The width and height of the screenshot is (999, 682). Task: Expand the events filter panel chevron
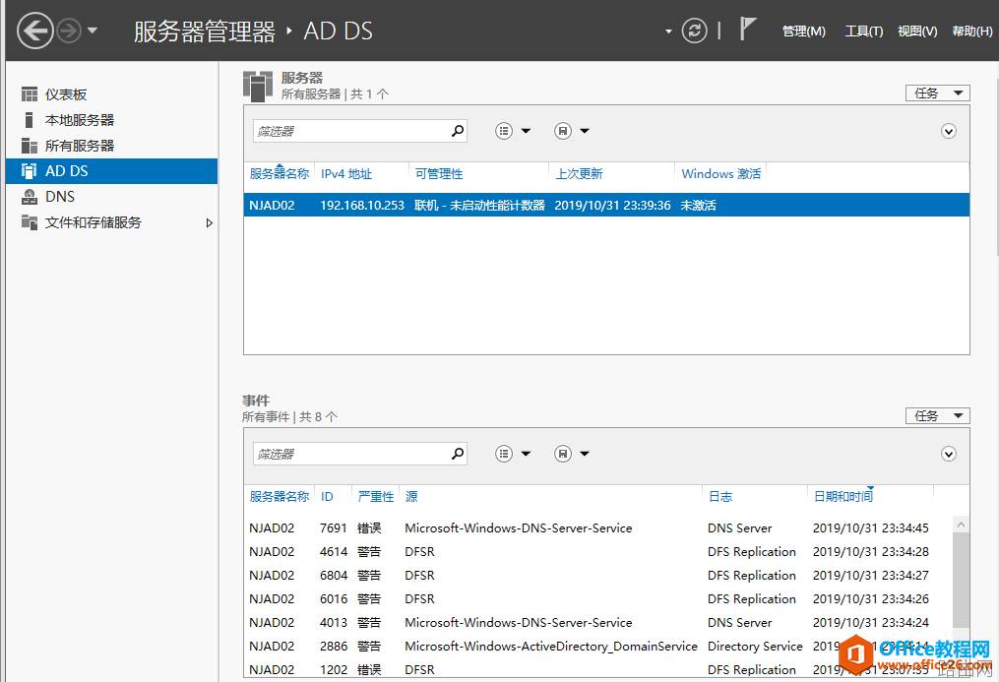[948, 454]
